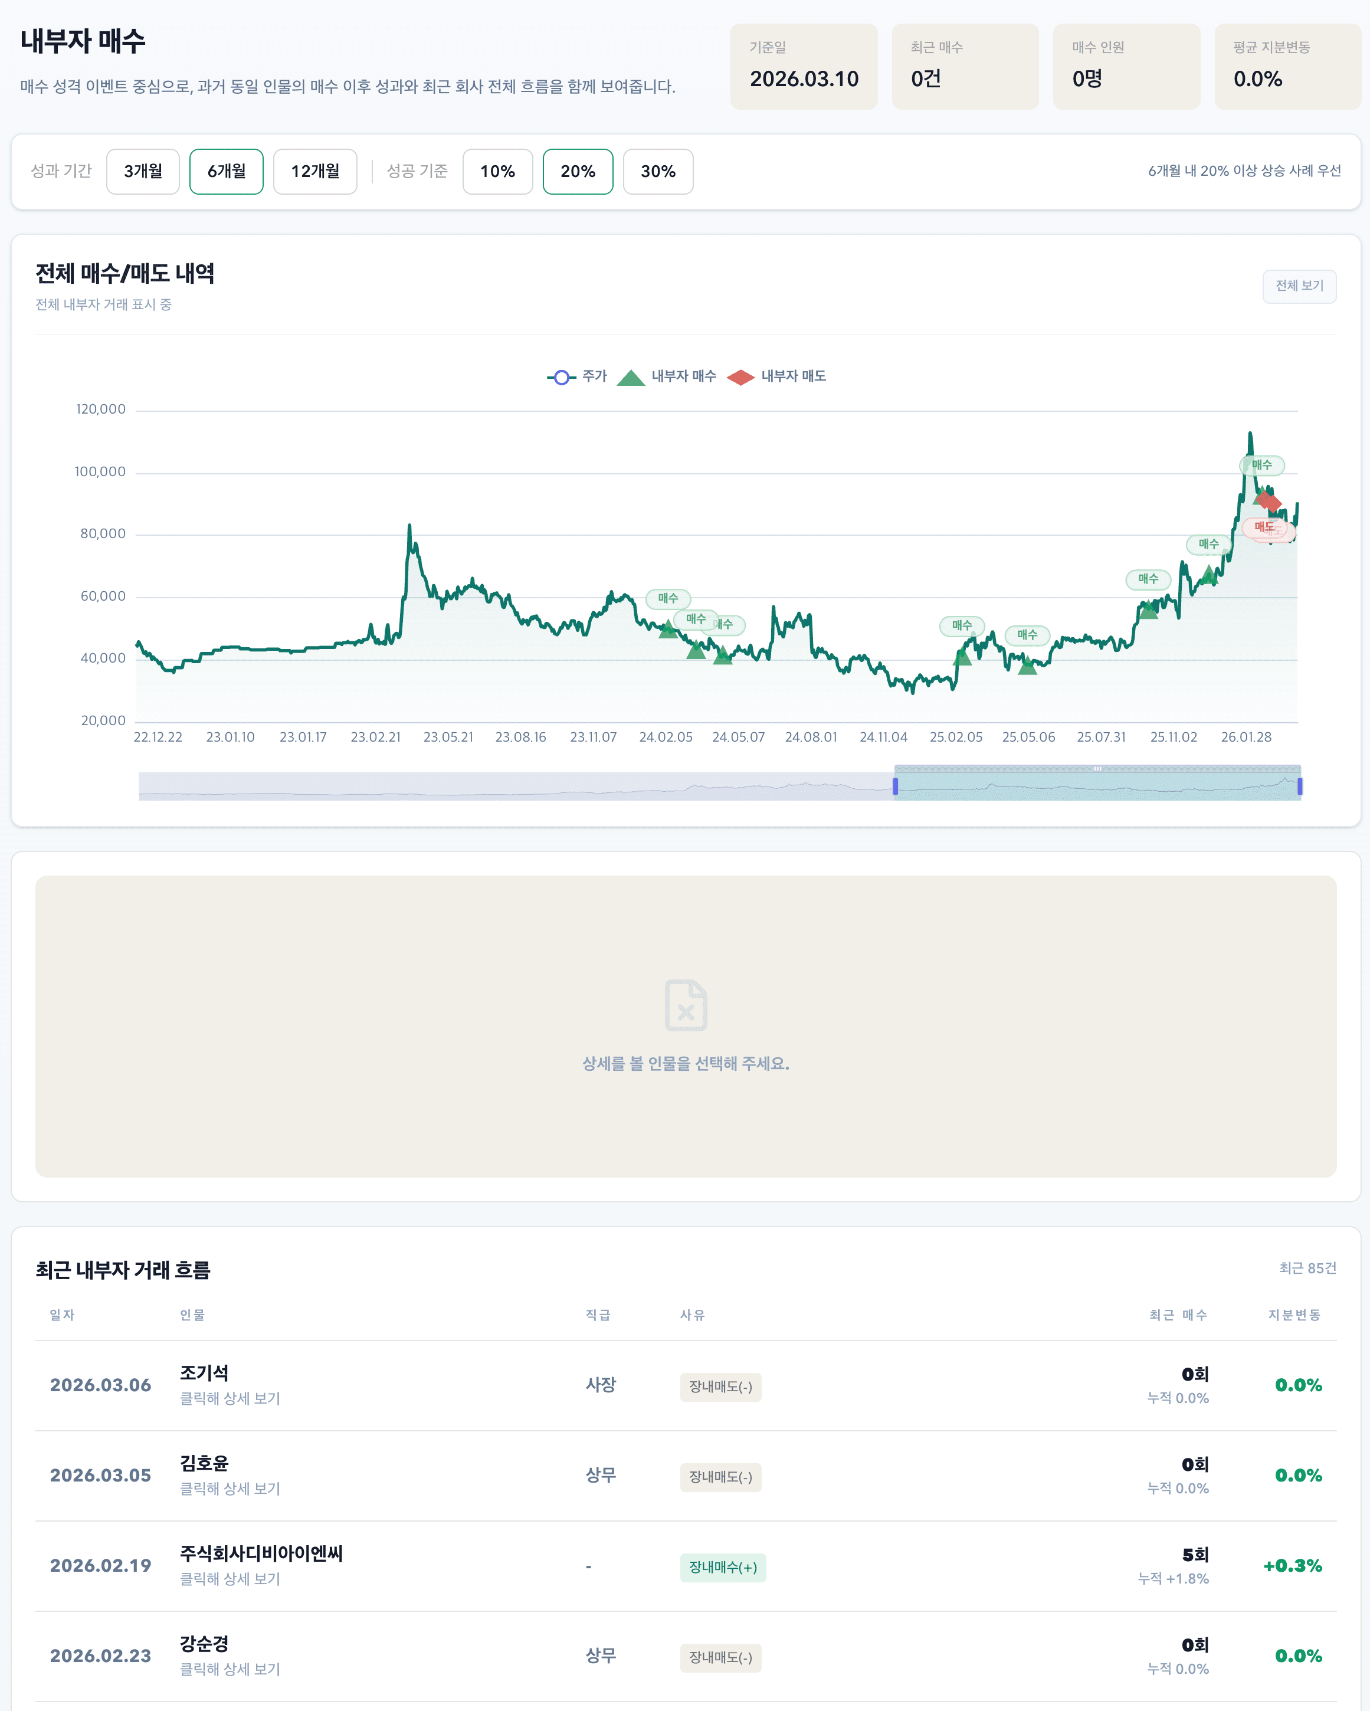Open 김호윤 클릭해 상세 보기 link
The image size is (1370, 1711).
[230, 1489]
